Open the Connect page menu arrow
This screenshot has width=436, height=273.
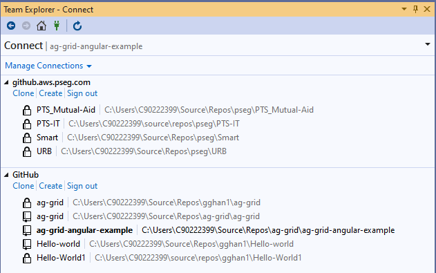point(428,44)
